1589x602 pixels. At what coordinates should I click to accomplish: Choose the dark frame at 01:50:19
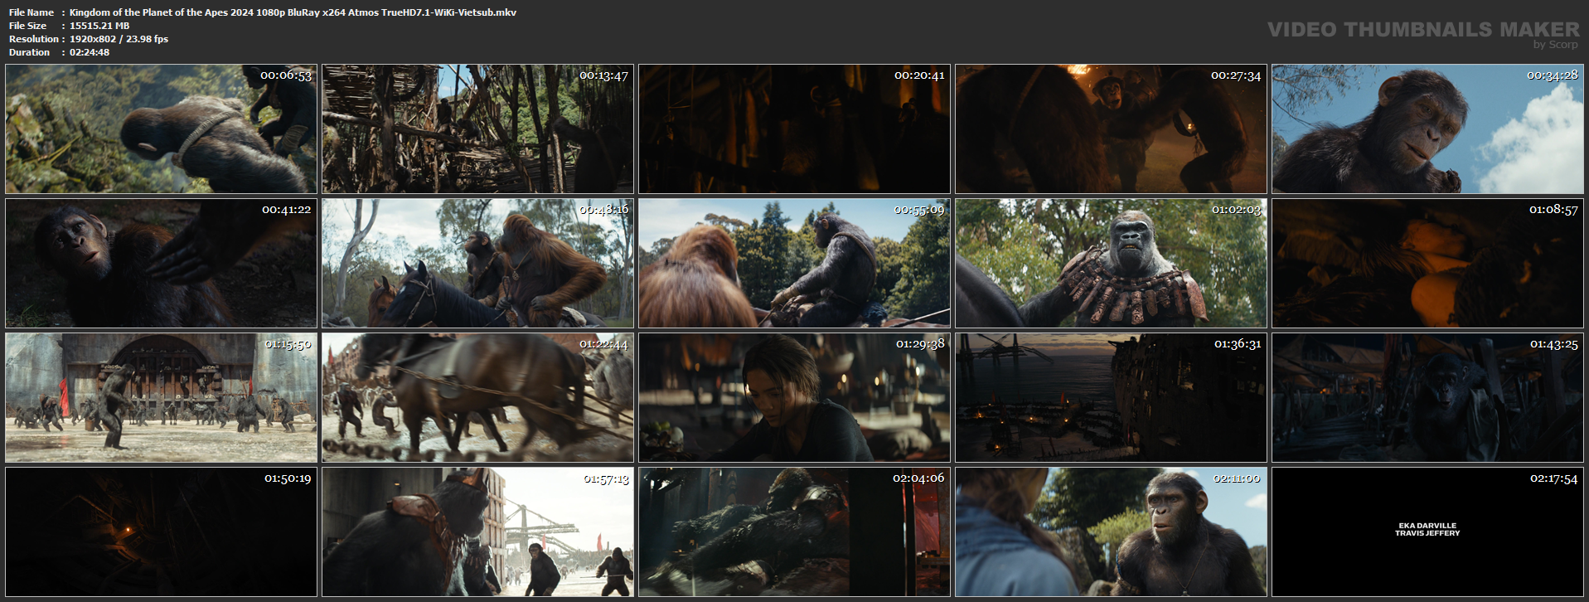[x=162, y=532]
